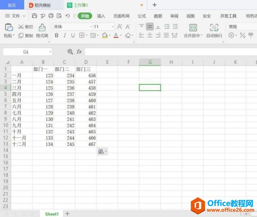
Task: Open the fill color bucket picker
Action: tap(105, 35)
